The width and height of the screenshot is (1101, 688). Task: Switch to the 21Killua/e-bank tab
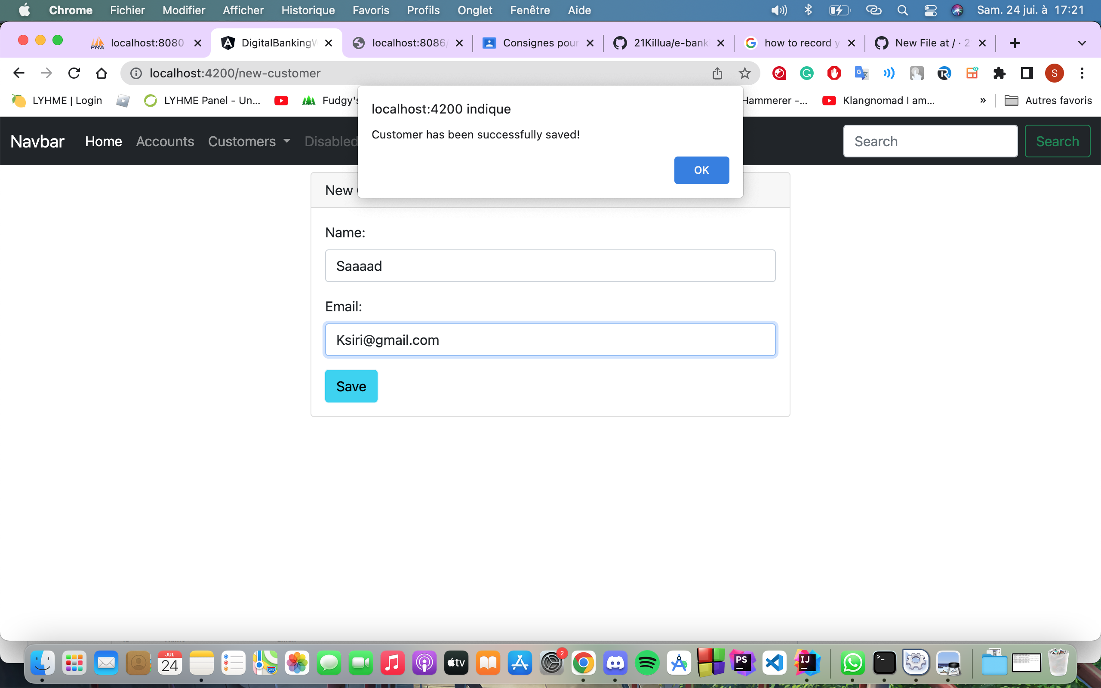[x=669, y=43]
